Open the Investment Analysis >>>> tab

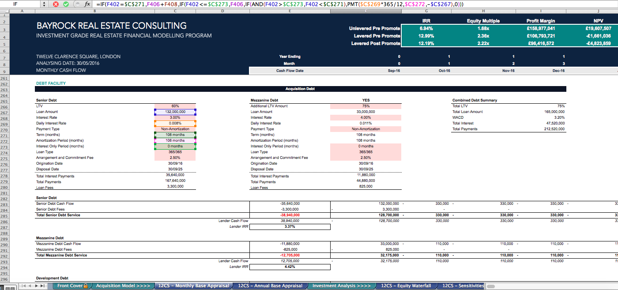click(341, 286)
